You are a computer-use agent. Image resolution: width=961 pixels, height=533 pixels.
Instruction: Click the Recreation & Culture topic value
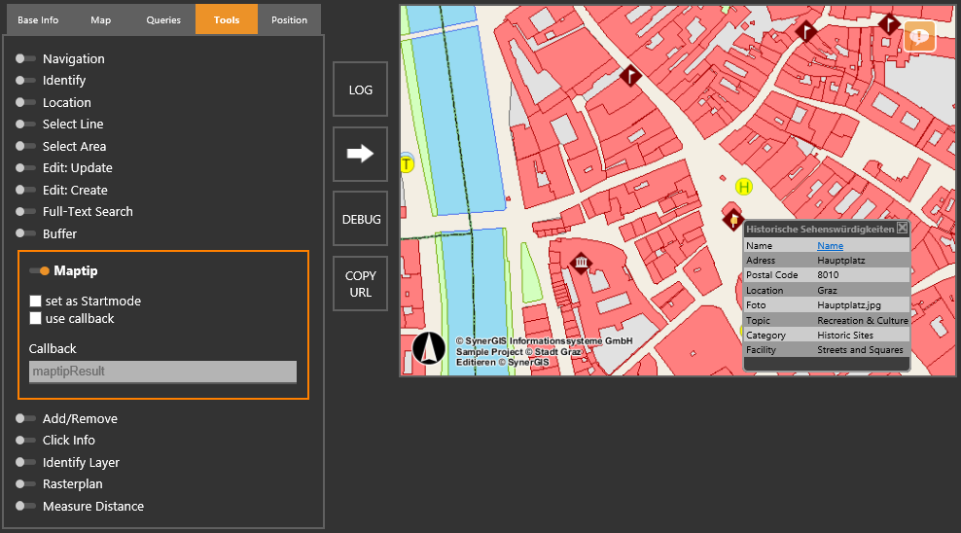pos(863,320)
